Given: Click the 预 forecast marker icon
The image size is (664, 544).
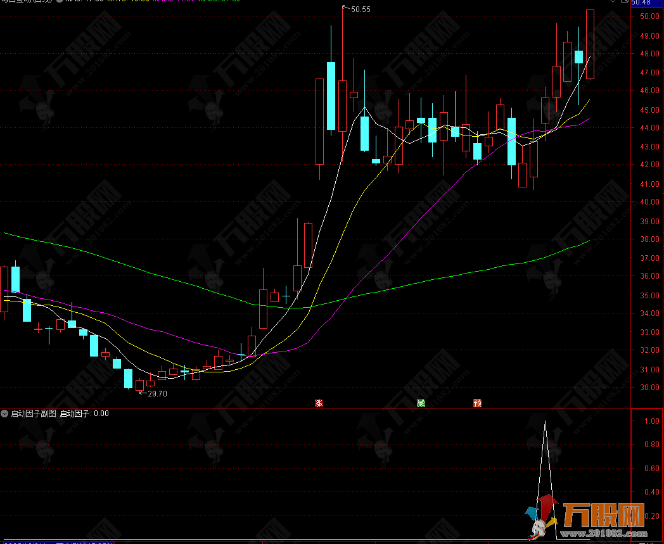Looking at the screenshot, I should point(477,403).
